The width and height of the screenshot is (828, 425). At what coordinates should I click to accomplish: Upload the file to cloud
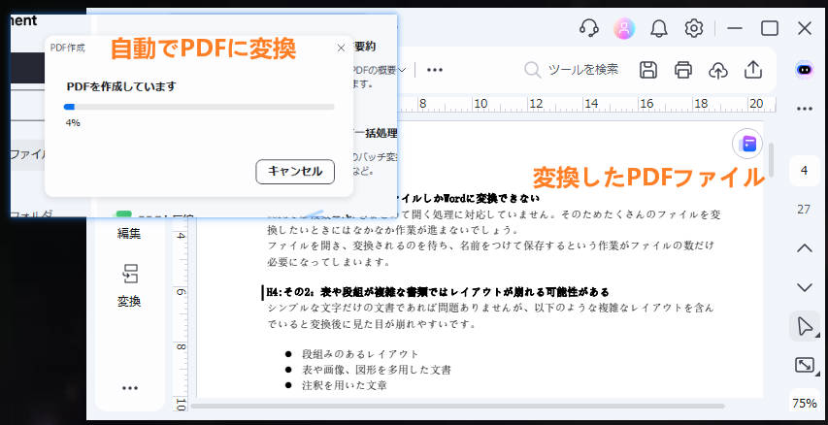point(718,70)
